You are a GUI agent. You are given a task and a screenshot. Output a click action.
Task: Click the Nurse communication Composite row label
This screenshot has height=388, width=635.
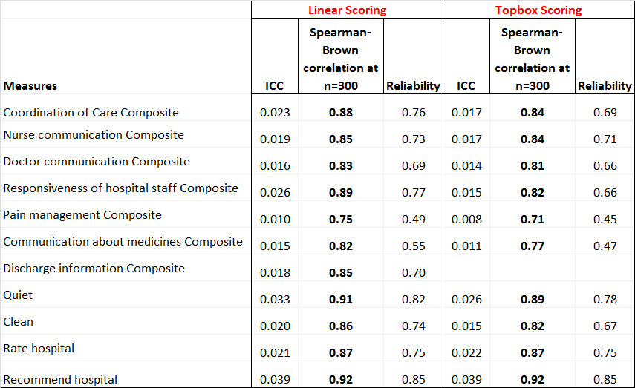click(94, 135)
